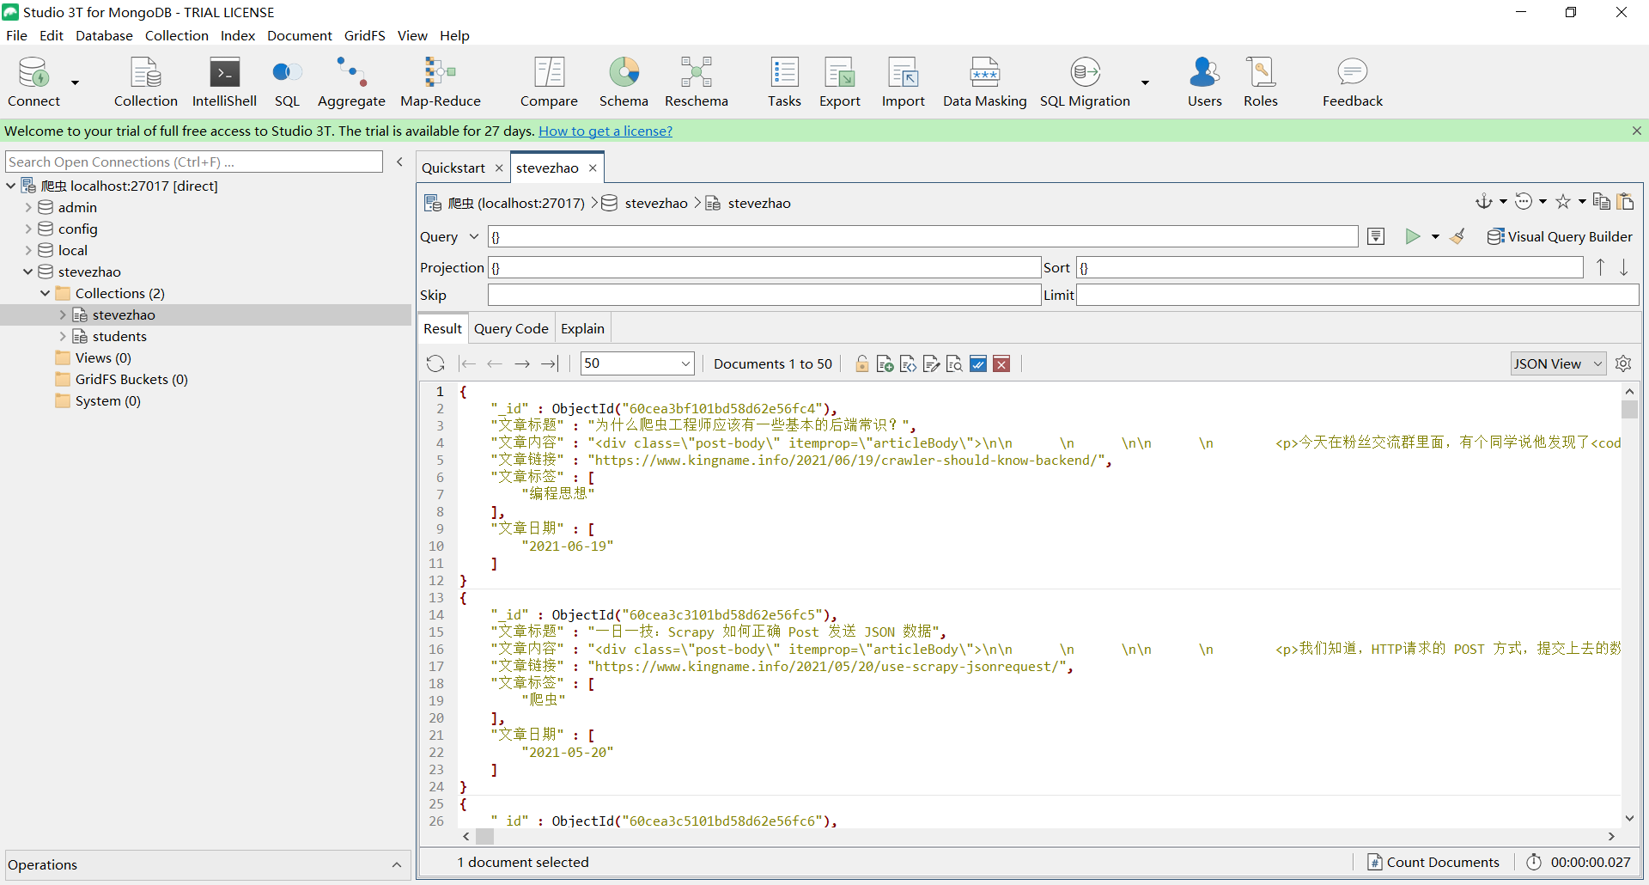The width and height of the screenshot is (1649, 885).
Task: Refresh results with the reload icon
Action: tap(435, 363)
